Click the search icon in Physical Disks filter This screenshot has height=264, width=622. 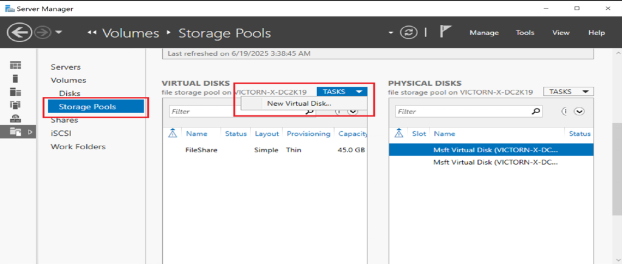535,112
